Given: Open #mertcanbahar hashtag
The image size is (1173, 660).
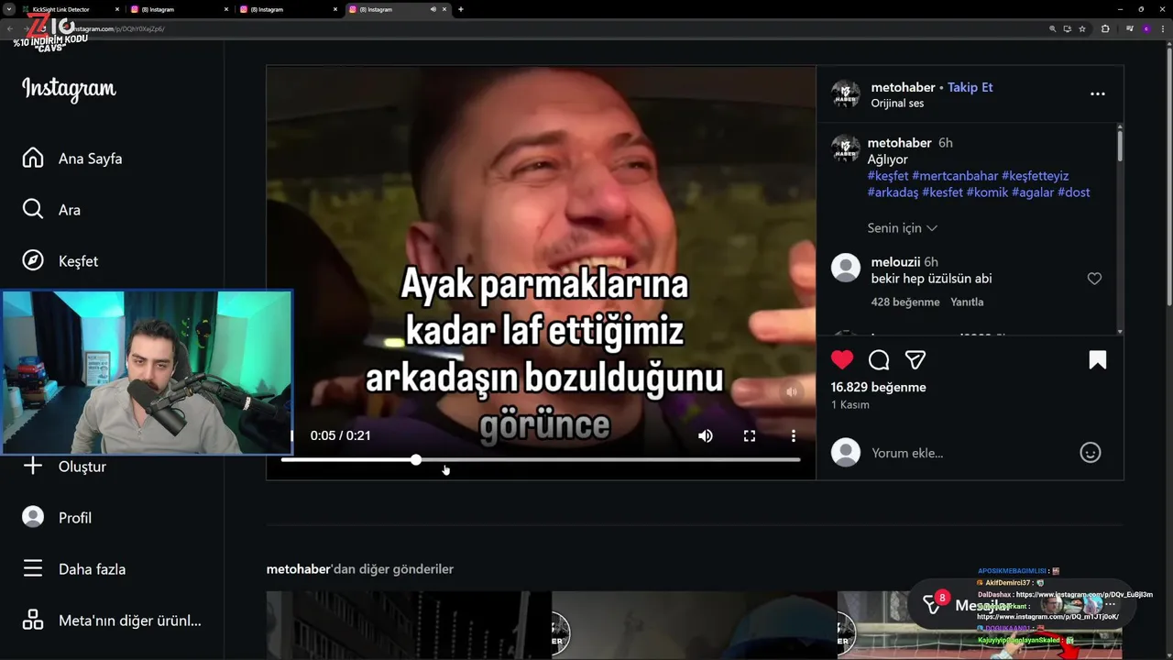Looking at the screenshot, I should pyautogui.click(x=955, y=176).
